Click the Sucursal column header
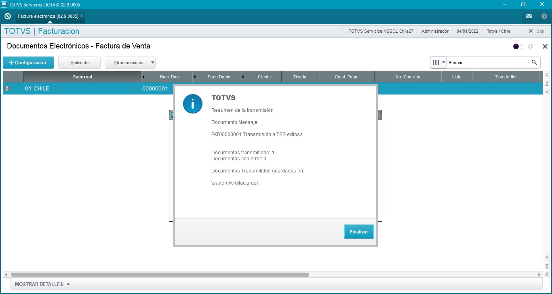This screenshot has width=552, height=294. tap(82, 77)
